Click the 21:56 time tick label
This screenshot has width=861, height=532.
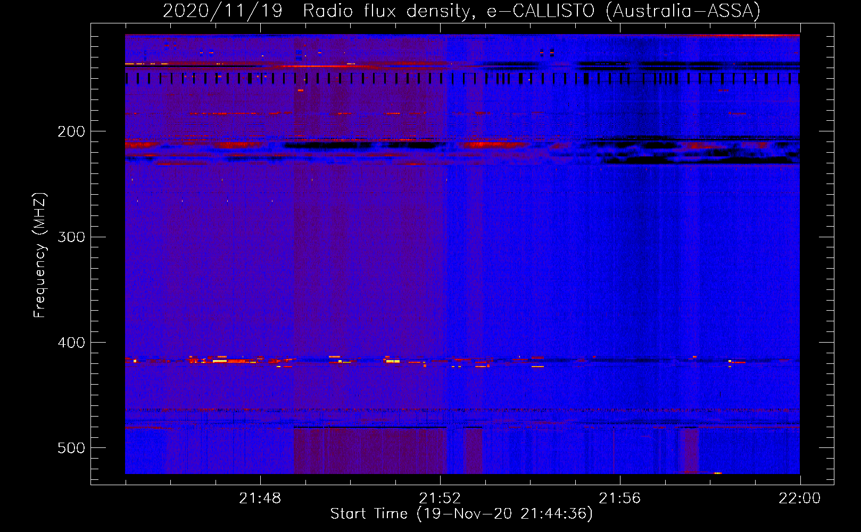click(620, 498)
